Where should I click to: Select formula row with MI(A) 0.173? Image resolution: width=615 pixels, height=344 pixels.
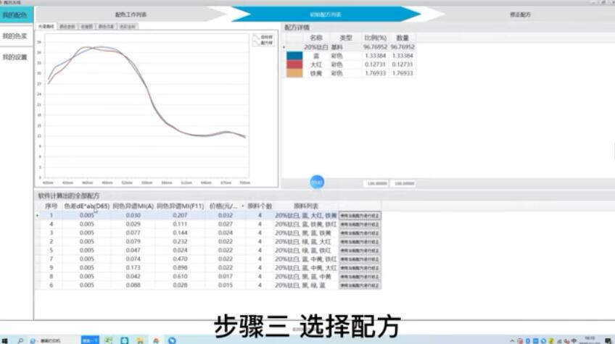[208, 268]
